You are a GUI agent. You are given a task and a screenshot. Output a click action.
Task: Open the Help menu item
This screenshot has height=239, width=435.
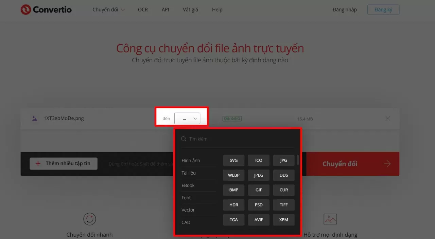[x=217, y=9]
